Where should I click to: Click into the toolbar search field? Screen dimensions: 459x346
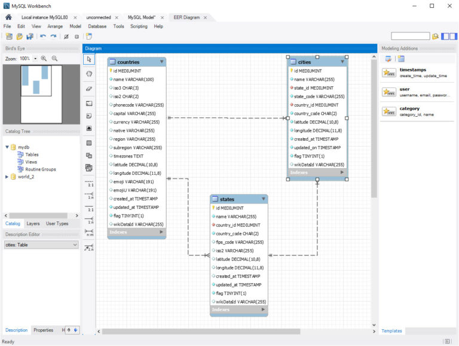coord(411,37)
